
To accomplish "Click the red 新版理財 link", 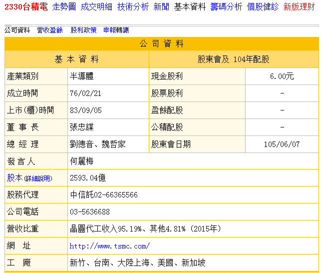I will (299, 7).
